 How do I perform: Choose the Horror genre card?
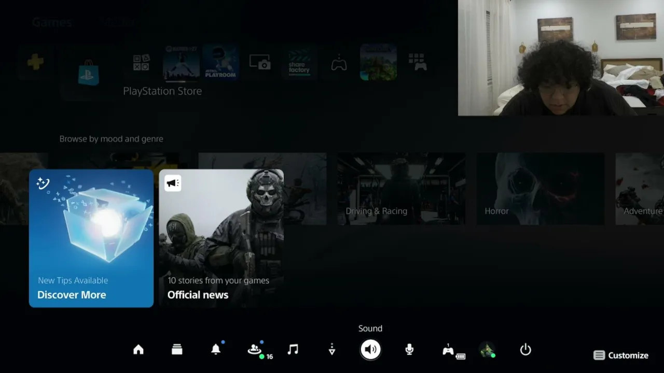tap(540, 189)
